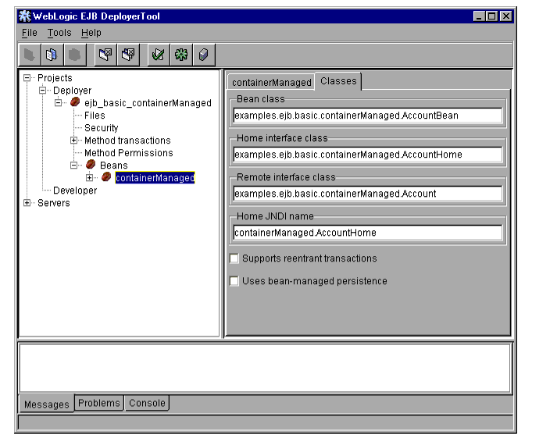Minimize the DeployerTool window
The width and height of the screenshot is (557, 438).
click(479, 16)
